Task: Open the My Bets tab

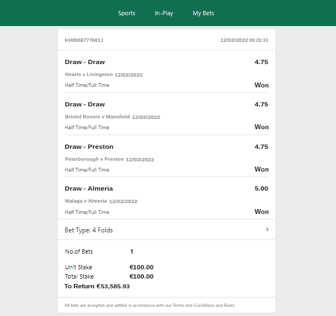Action: [x=204, y=13]
